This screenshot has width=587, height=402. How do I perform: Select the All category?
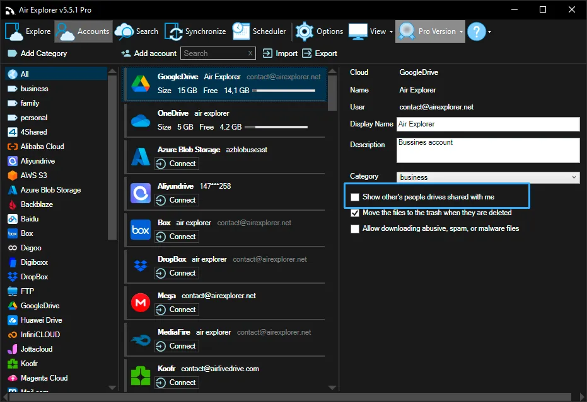(x=57, y=74)
